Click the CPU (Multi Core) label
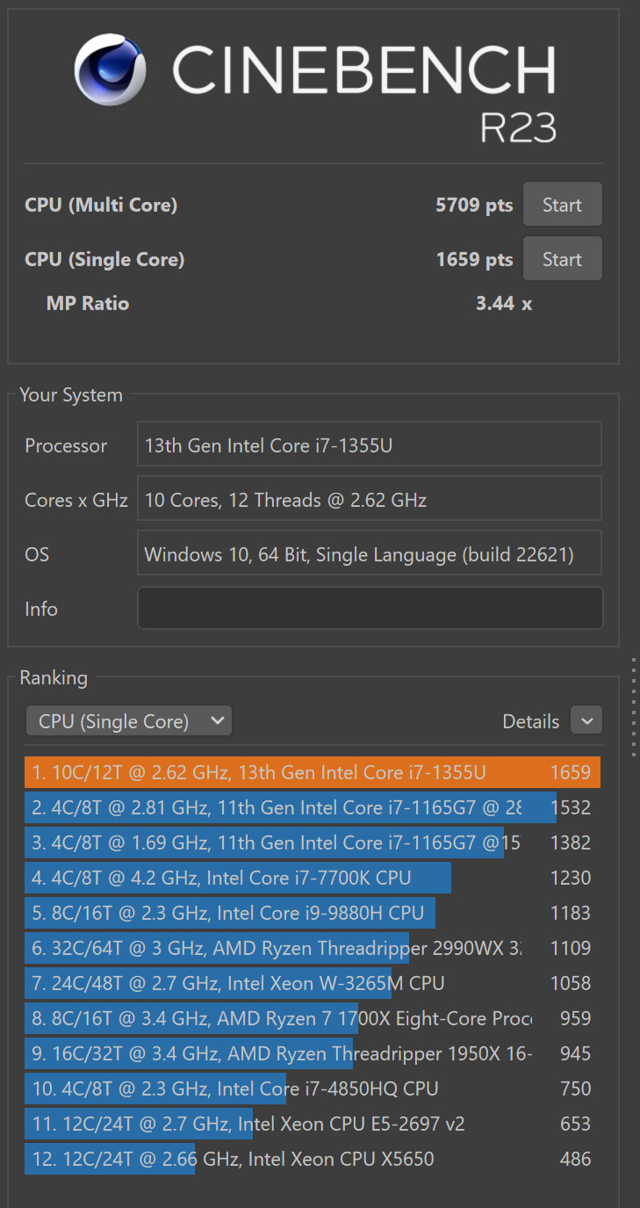The height and width of the screenshot is (1208, 640). 101,205
